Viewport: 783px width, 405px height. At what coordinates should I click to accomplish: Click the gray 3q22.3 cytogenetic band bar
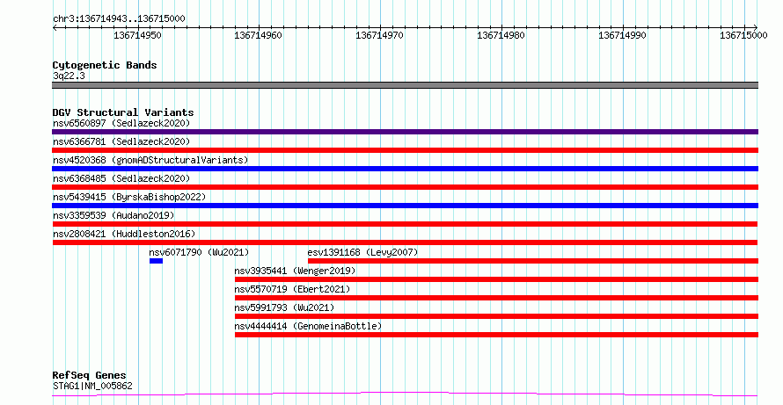pyautogui.click(x=405, y=85)
